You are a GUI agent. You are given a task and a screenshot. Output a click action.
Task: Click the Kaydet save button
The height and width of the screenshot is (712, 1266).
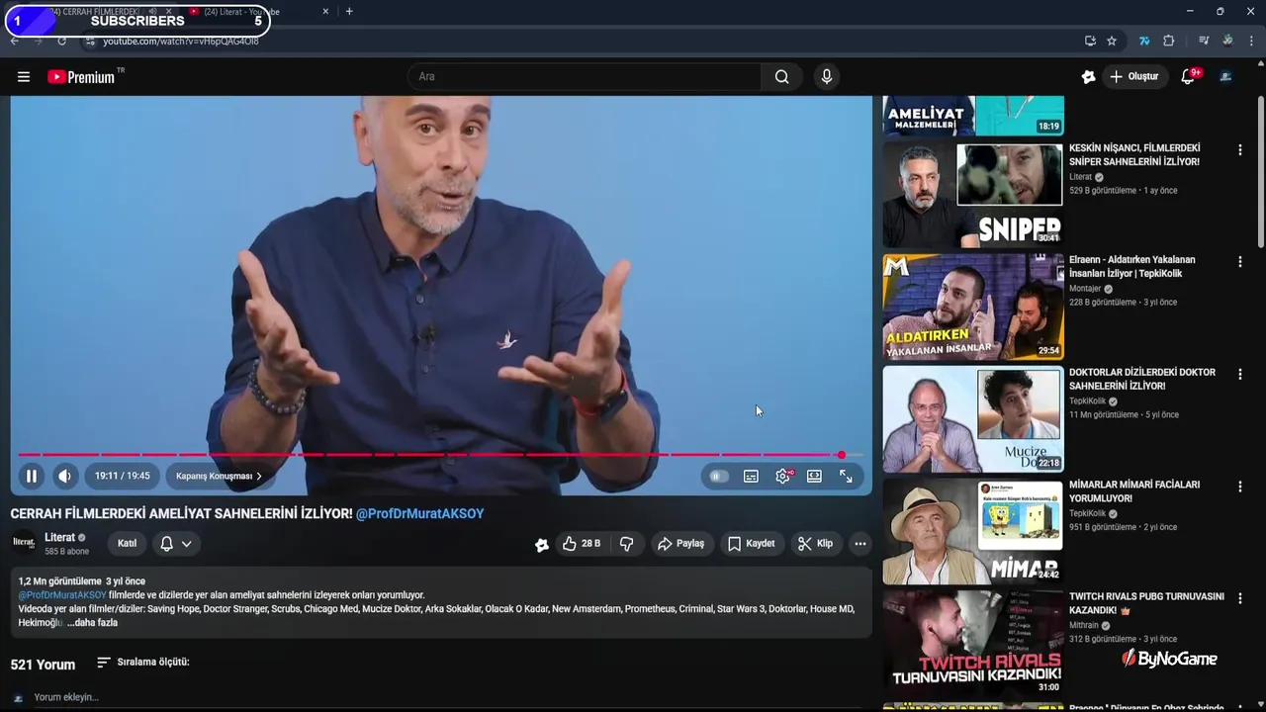[752, 543]
